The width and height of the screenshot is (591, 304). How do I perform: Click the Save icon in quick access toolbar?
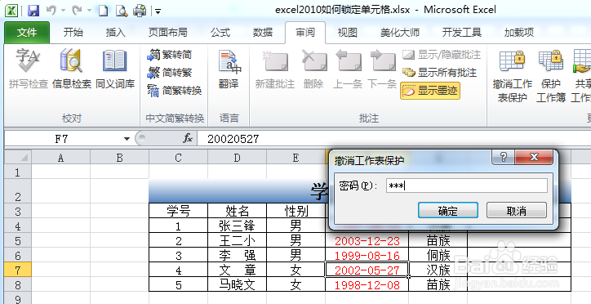33,11
